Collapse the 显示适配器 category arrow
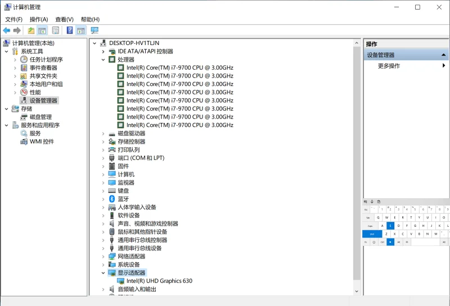450x306 pixels. (x=103, y=273)
